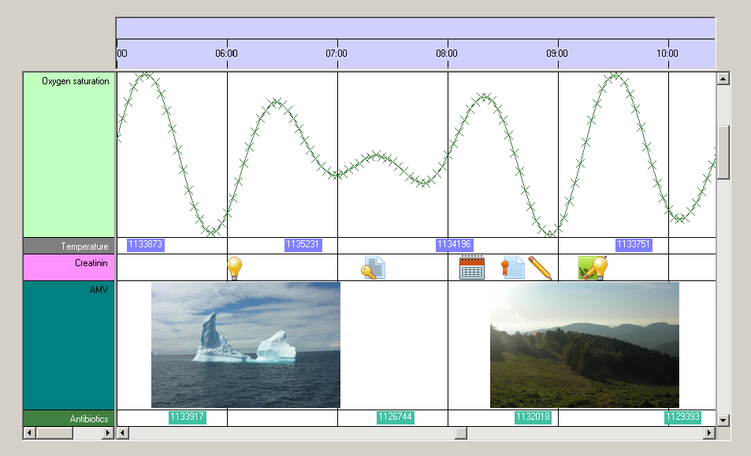Select Temperature entry 1134196

tap(454, 245)
